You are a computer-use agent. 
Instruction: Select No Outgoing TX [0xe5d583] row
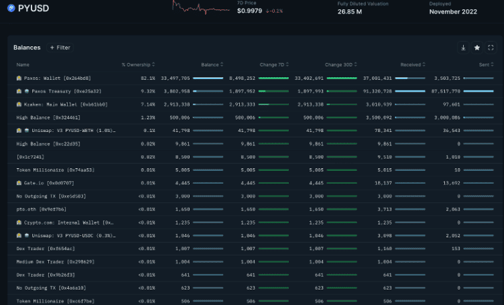tap(255, 196)
